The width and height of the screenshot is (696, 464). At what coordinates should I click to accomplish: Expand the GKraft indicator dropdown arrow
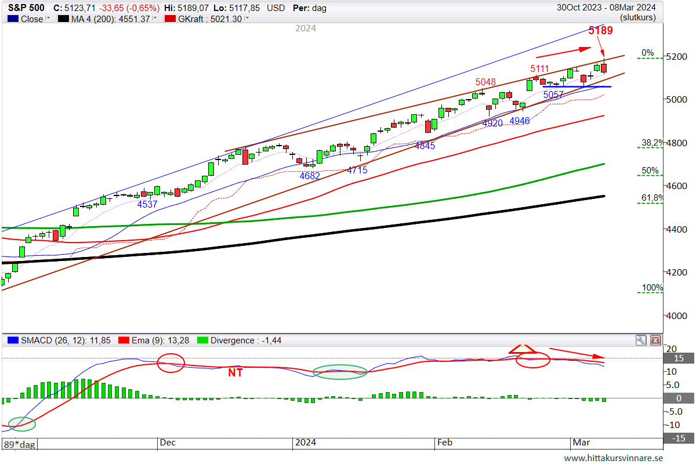[x=247, y=19]
